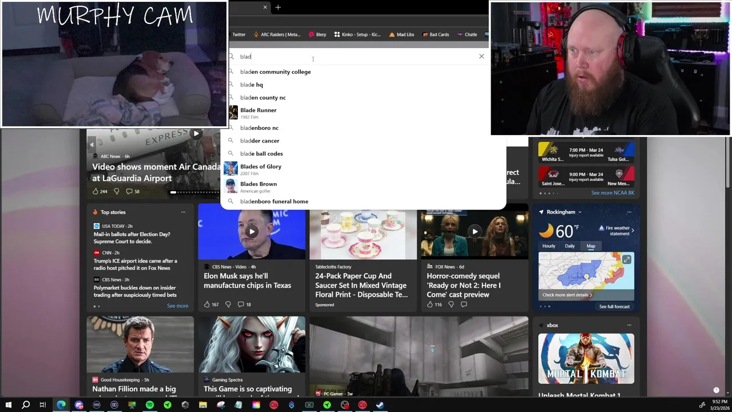Select the "blade ball codes" suggestion
Screen dimensions: 732x412
click(261, 153)
